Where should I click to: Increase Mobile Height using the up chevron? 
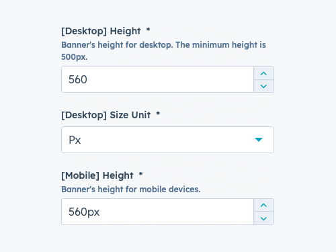pos(263,205)
